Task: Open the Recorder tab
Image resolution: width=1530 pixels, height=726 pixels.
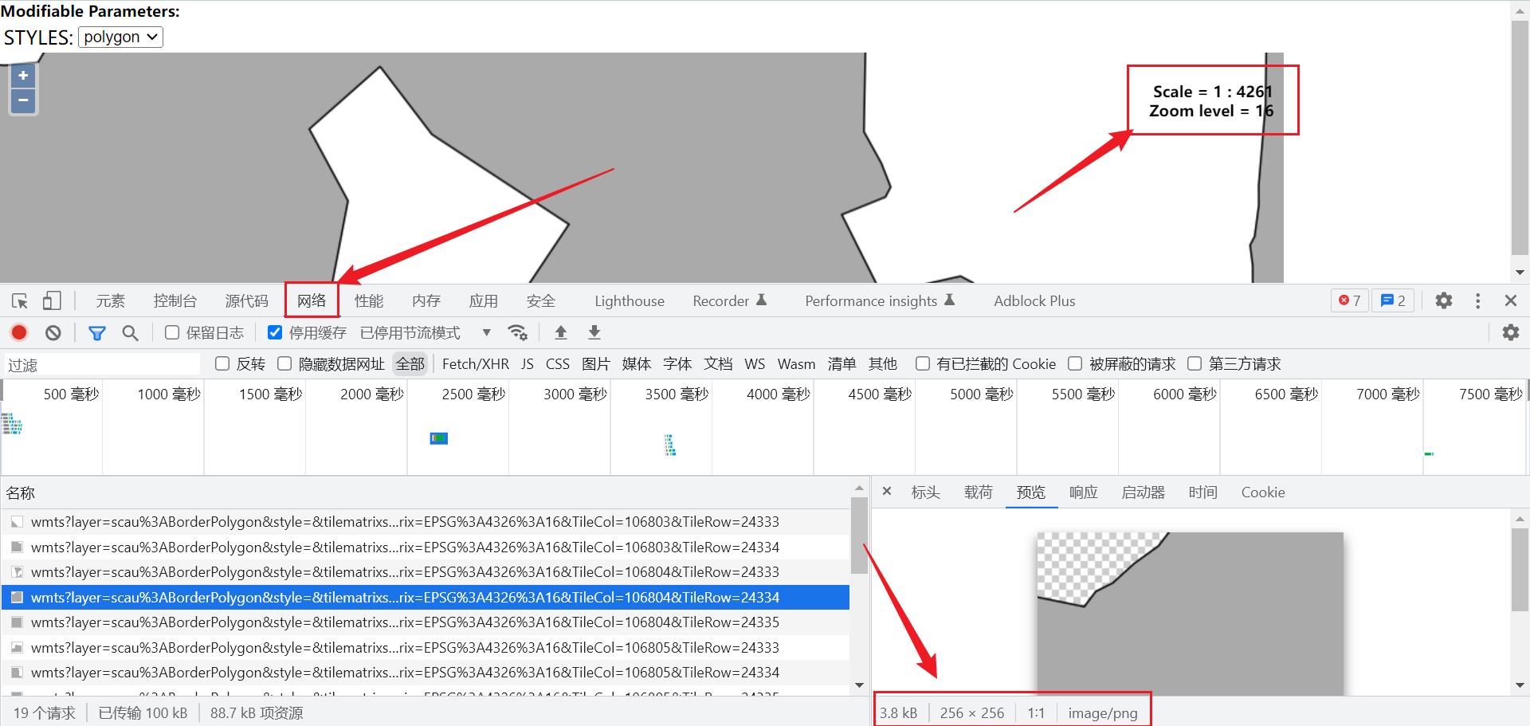Action: [729, 300]
